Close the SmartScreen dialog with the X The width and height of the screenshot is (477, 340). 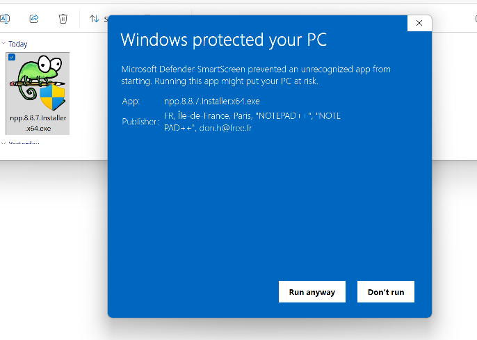click(419, 23)
